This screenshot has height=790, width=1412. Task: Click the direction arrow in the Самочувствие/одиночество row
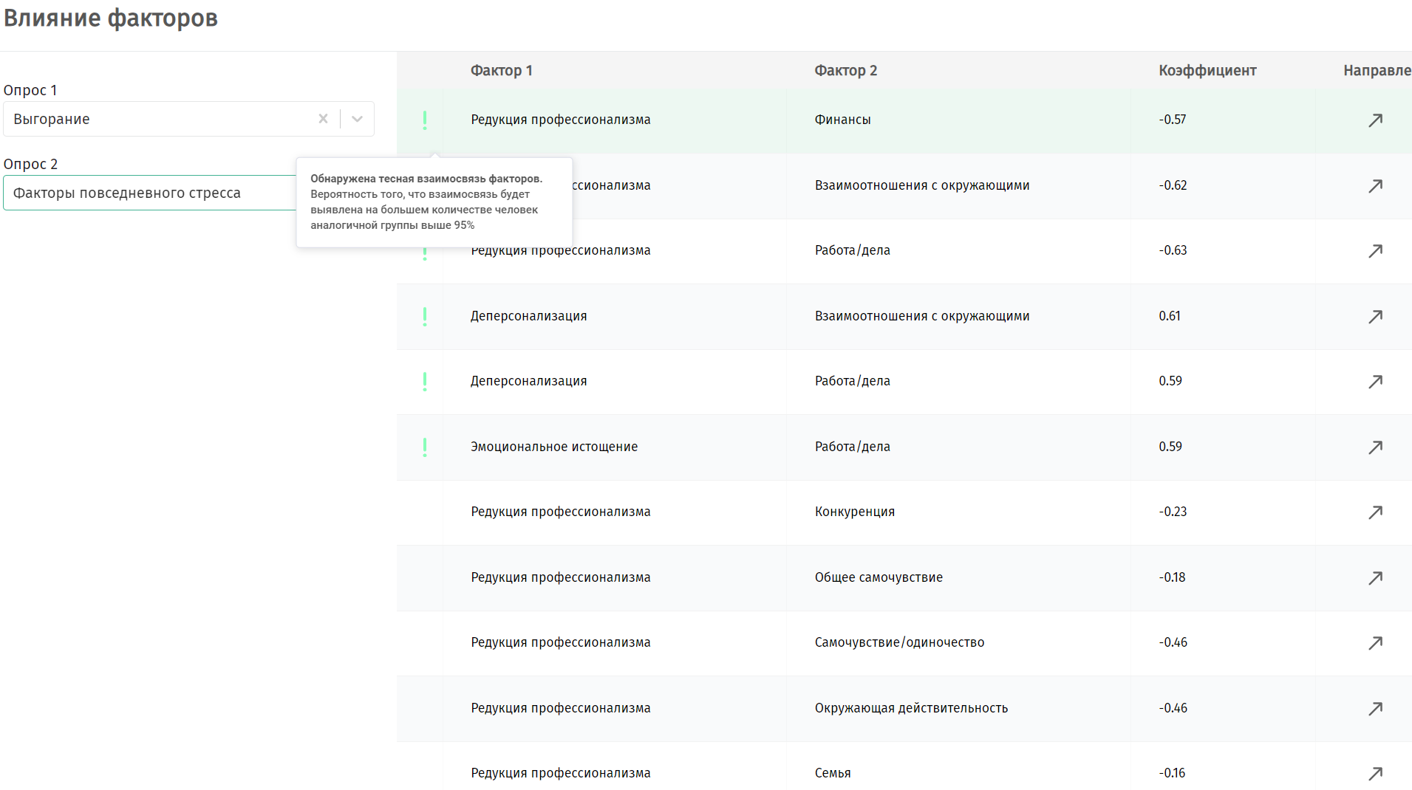[x=1375, y=643]
